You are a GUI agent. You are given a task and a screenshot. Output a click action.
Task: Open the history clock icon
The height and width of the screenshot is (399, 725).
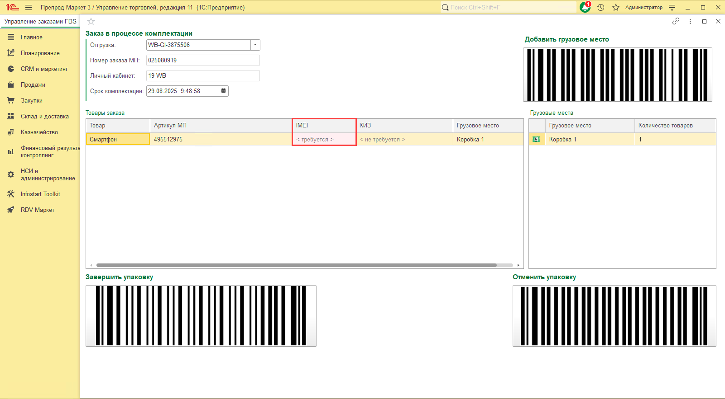point(601,7)
